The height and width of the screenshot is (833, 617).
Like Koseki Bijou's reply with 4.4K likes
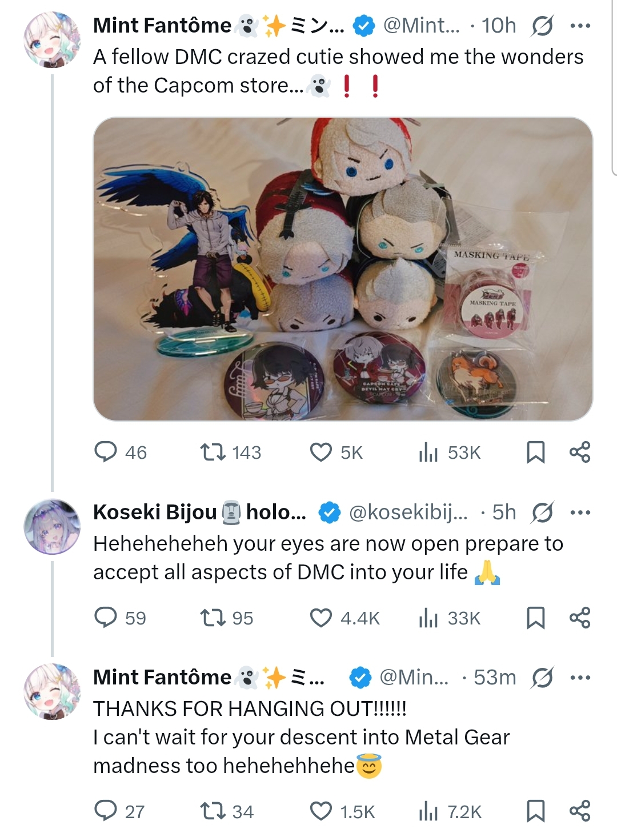(320, 618)
